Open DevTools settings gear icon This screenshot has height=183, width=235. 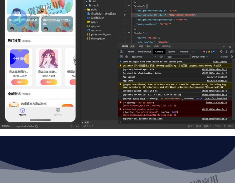(x=221, y=51)
